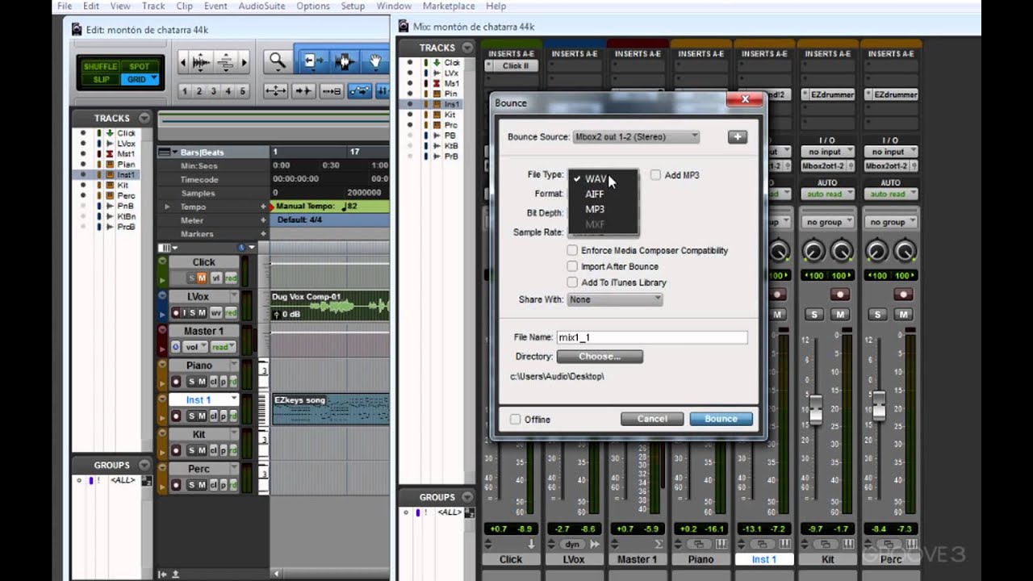Open the Marketplace menu
This screenshot has height=581, width=1033.
449,6
